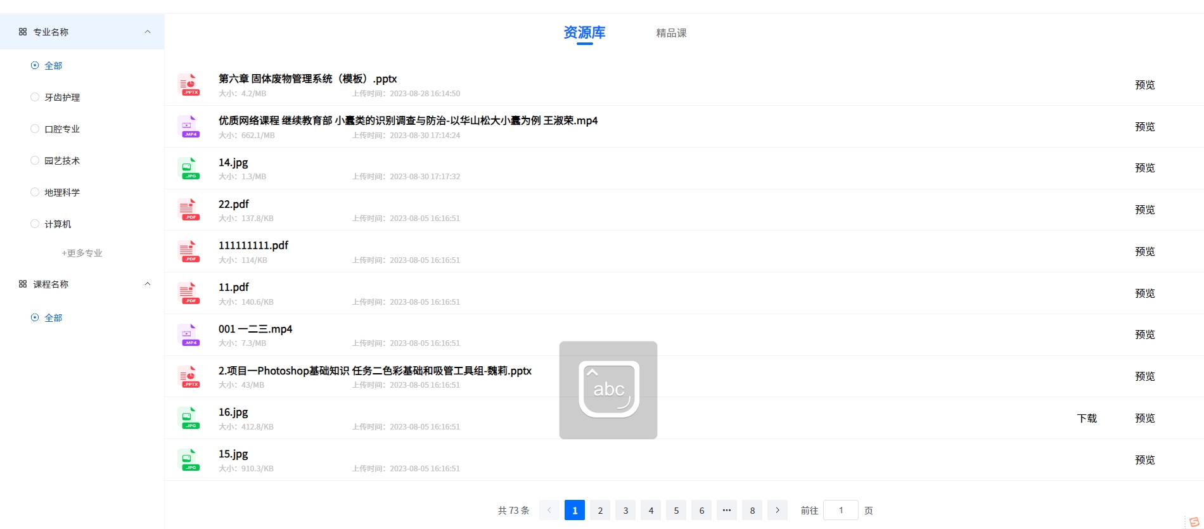Go to page 3
This screenshot has width=1204, height=529.
pyautogui.click(x=625, y=510)
